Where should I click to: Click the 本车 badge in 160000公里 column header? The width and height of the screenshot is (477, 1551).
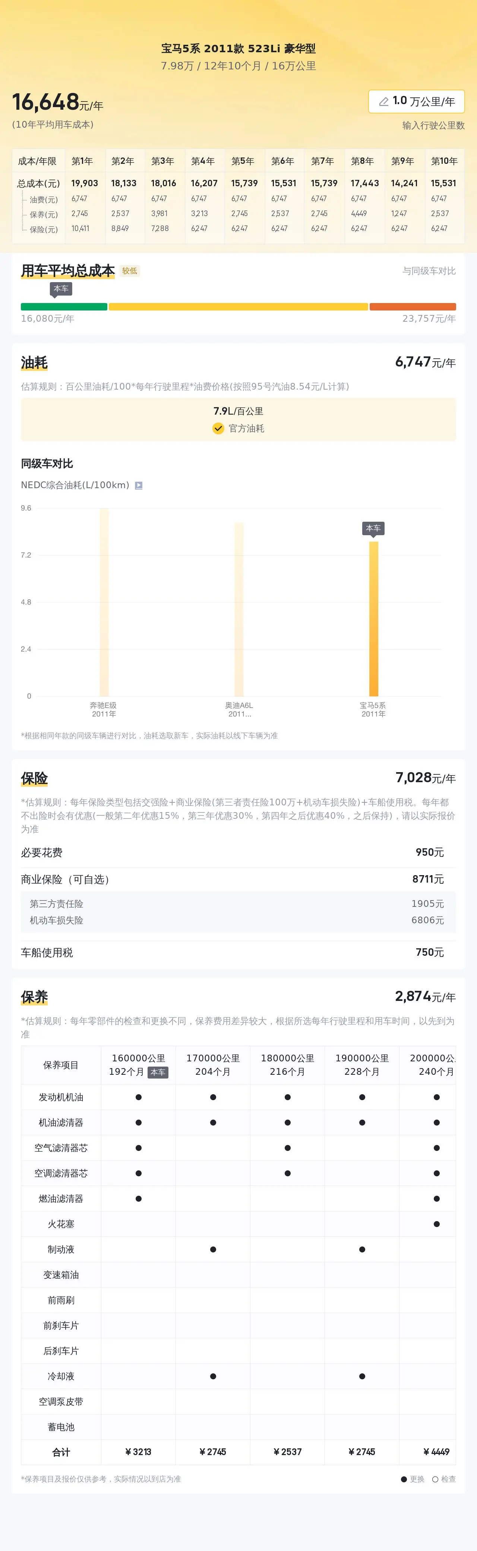tap(158, 1072)
